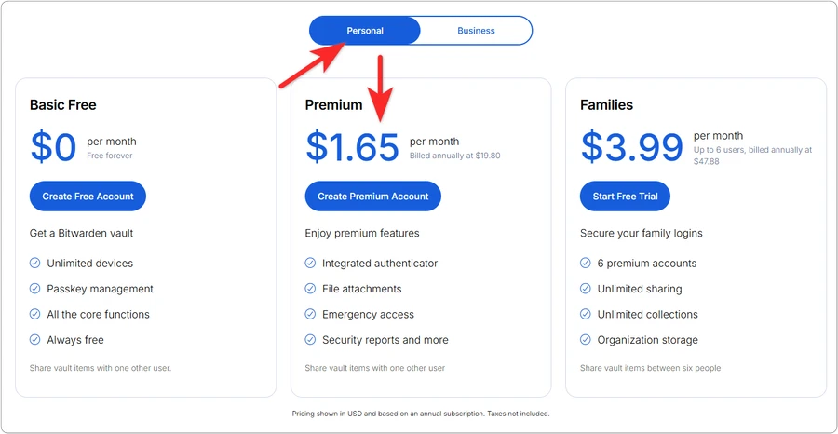The width and height of the screenshot is (838, 434).
Task: Click the $0 Basic Free price
Action: click(53, 148)
